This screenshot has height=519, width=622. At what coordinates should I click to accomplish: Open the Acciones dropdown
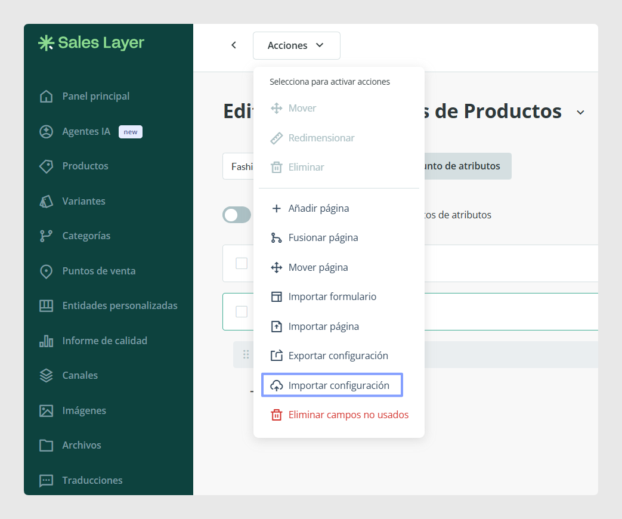296,45
